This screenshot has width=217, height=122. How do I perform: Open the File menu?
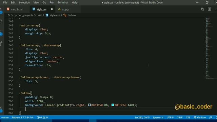5,2
